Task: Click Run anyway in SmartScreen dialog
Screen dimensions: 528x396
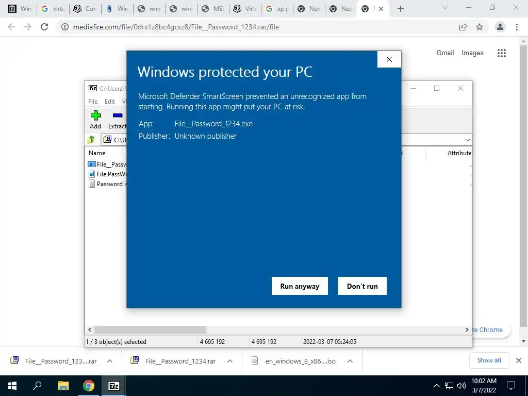Action: (x=300, y=286)
